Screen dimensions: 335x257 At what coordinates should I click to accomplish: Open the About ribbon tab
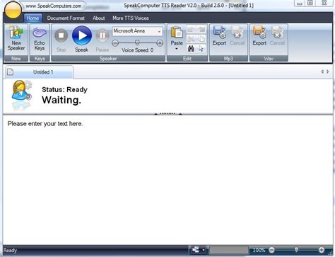pos(99,18)
